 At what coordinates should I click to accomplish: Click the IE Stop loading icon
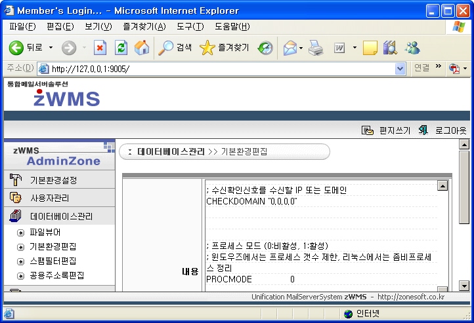click(x=100, y=48)
